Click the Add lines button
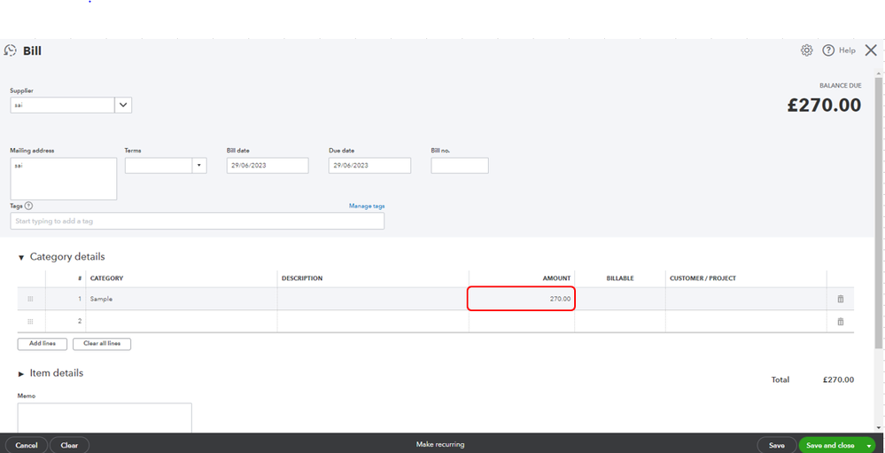The image size is (885, 453). (x=43, y=344)
